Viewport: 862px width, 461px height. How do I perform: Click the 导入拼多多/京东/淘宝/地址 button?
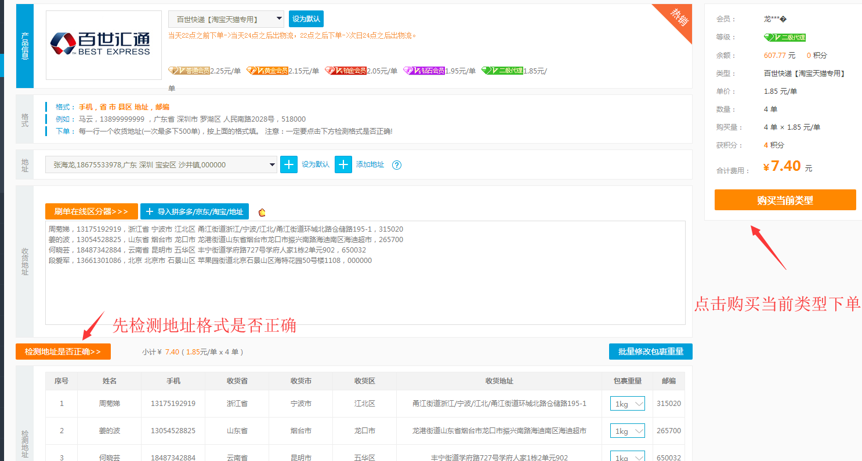click(194, 211)
